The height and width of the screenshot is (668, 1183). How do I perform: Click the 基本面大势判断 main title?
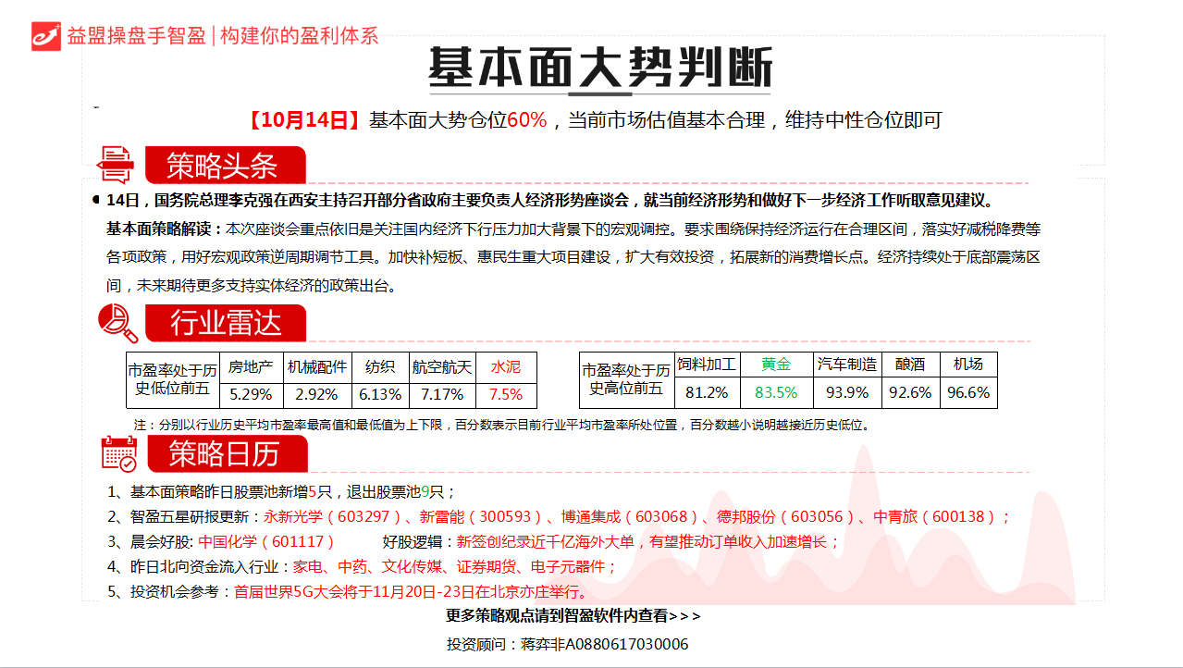click(599, 68)
